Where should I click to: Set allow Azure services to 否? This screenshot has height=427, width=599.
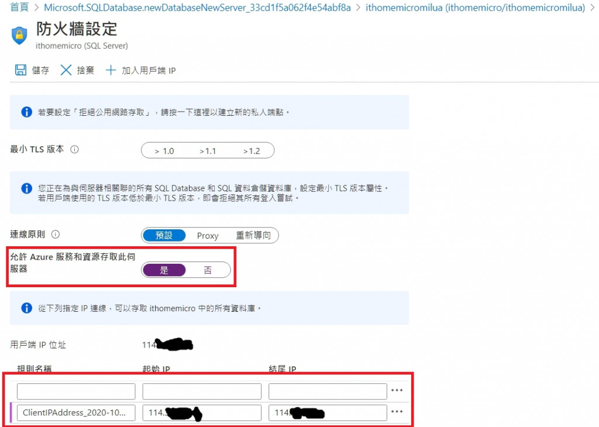[208, 270]
